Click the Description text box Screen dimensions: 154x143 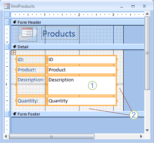tap(82, 85)
